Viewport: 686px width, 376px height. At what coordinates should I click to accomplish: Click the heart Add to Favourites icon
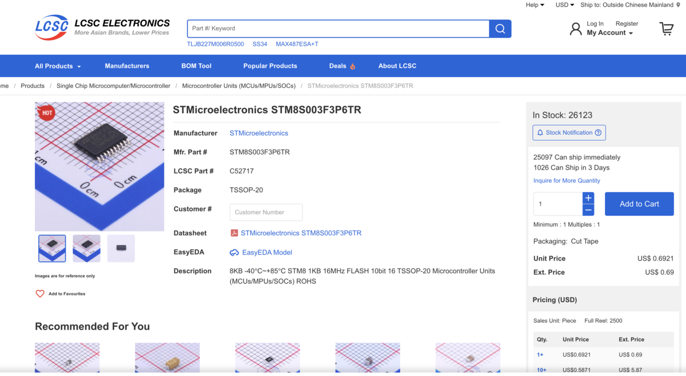click(40, 294)
